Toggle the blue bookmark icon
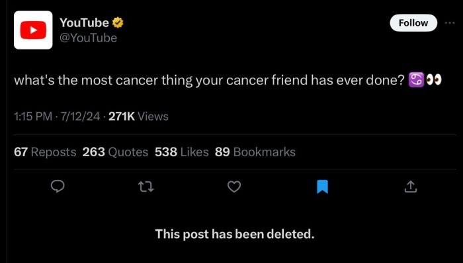 click(323, 187)
